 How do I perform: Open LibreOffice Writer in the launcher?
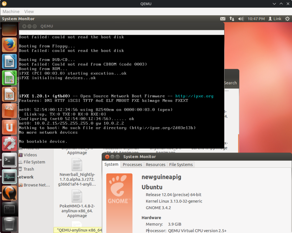(x=9, y=62)
